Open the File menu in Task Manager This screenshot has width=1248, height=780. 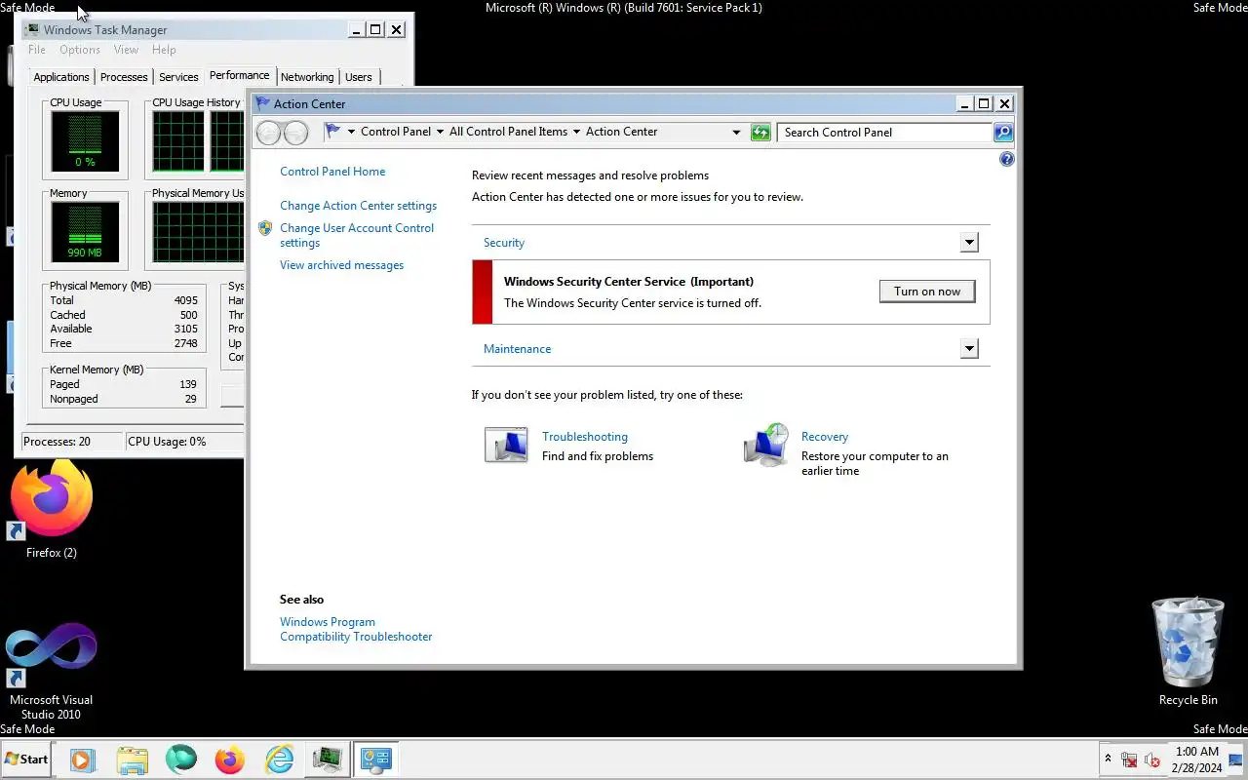[37, 50]
